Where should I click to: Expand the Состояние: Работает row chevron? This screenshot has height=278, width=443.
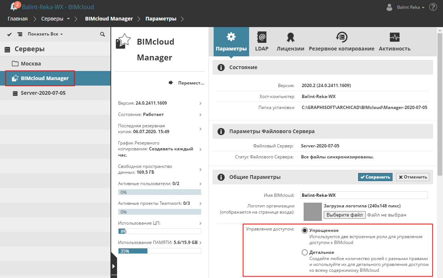point(200,115)
